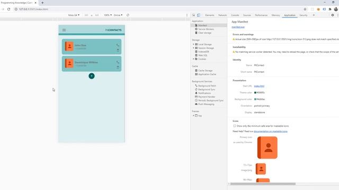Open the Chrome extensions puzzle icon

pyautogui.click(x=330, y=9)
